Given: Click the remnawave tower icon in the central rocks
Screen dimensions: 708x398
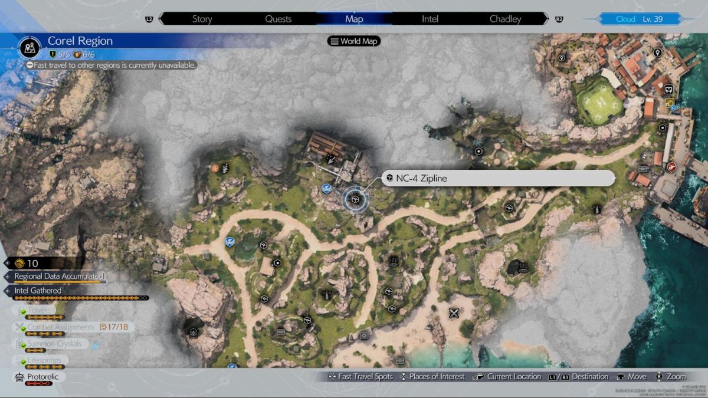Looking at the screenshot, I should (326, 294).
